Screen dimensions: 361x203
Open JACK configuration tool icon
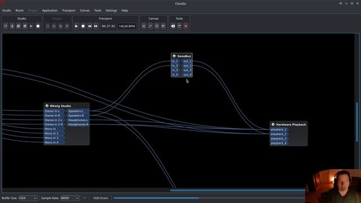pos(179,27)
